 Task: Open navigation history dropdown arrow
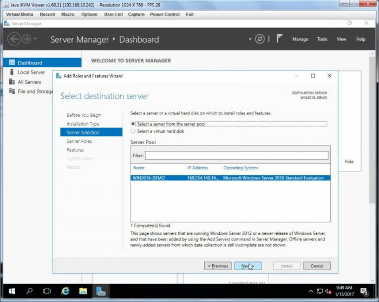click(x=35, y=38)
